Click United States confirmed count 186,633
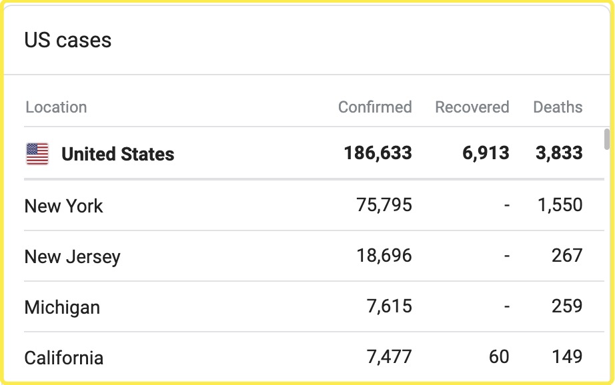The image size is (615, 385). point(378,154)
